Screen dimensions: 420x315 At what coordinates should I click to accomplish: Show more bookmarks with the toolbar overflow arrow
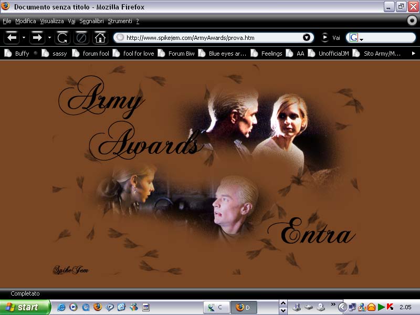click(x=413, y=54)
